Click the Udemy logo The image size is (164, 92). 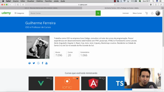pos(6,13)
